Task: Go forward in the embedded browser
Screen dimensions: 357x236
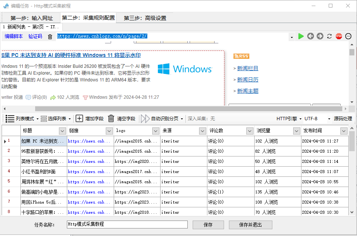Action: 320,36
